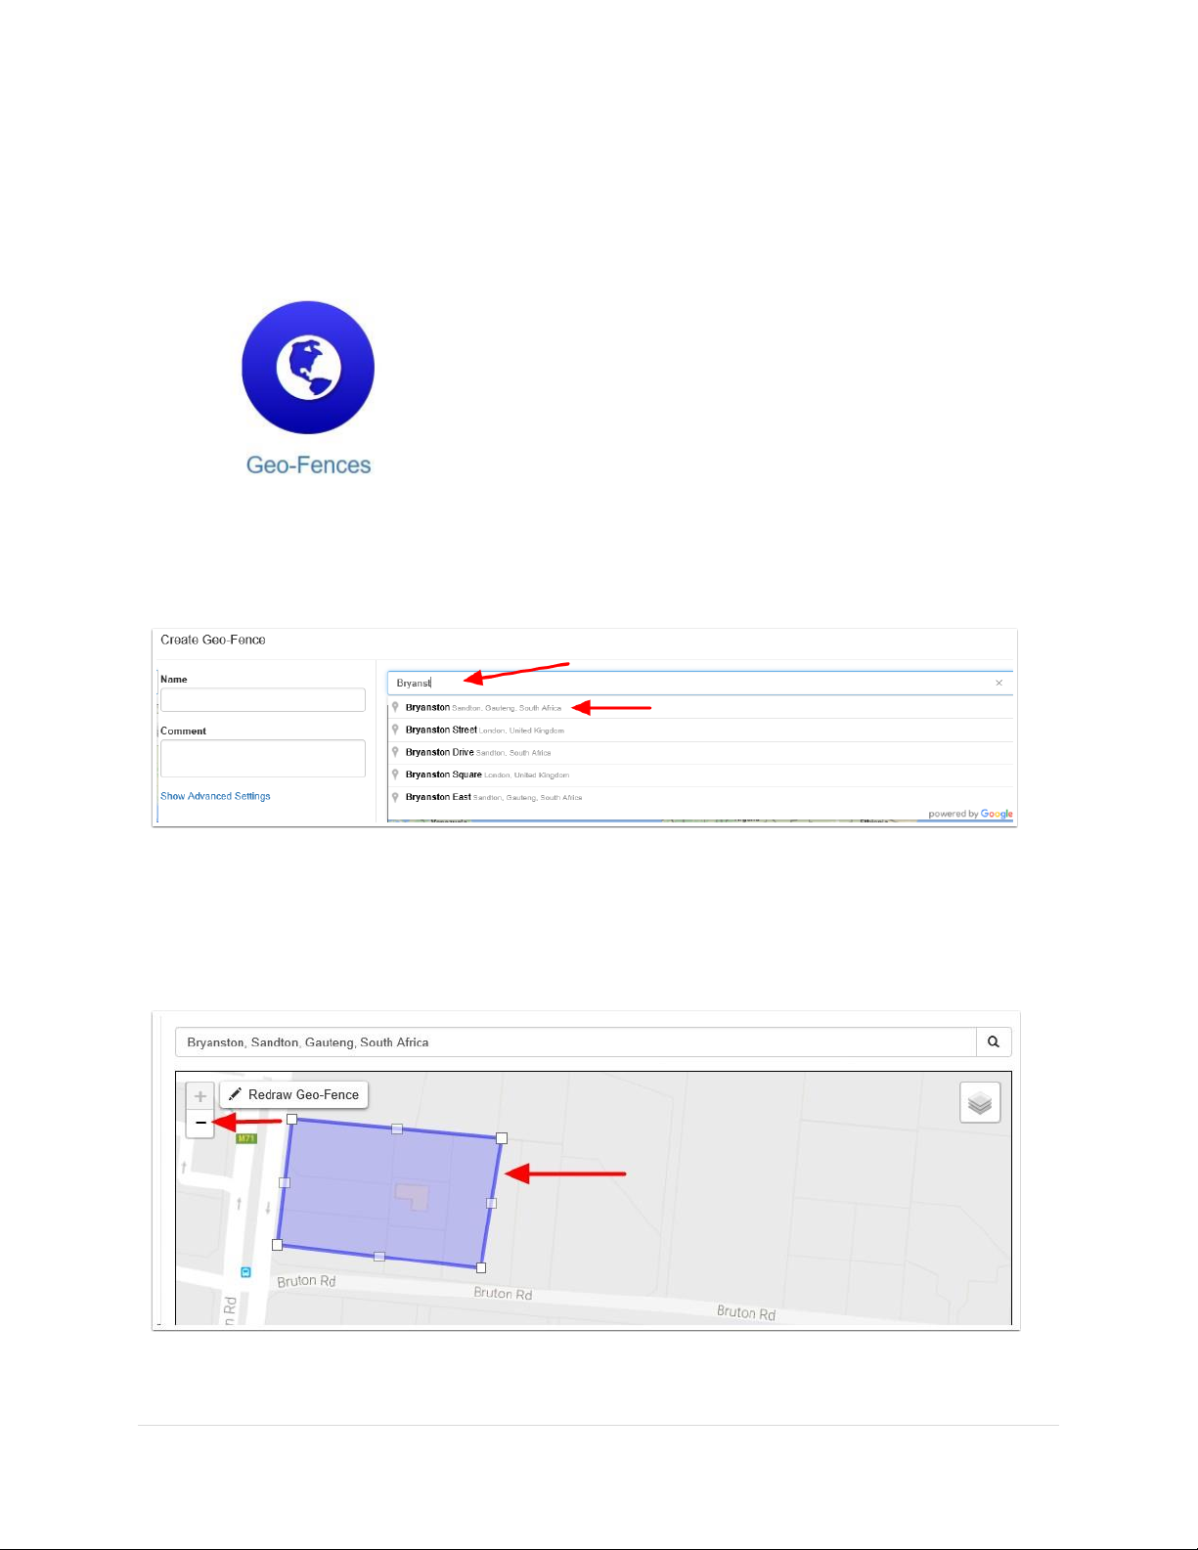The image size is (1198, 1550).
Task: Click the Geo-Fences label link
Action: (x=308, y=465)
